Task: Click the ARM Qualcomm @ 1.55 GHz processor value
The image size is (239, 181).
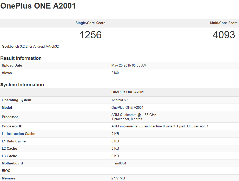Action: [134, 115]
